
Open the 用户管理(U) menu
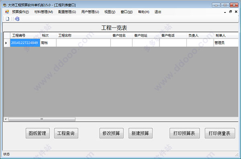coord(90,12)
